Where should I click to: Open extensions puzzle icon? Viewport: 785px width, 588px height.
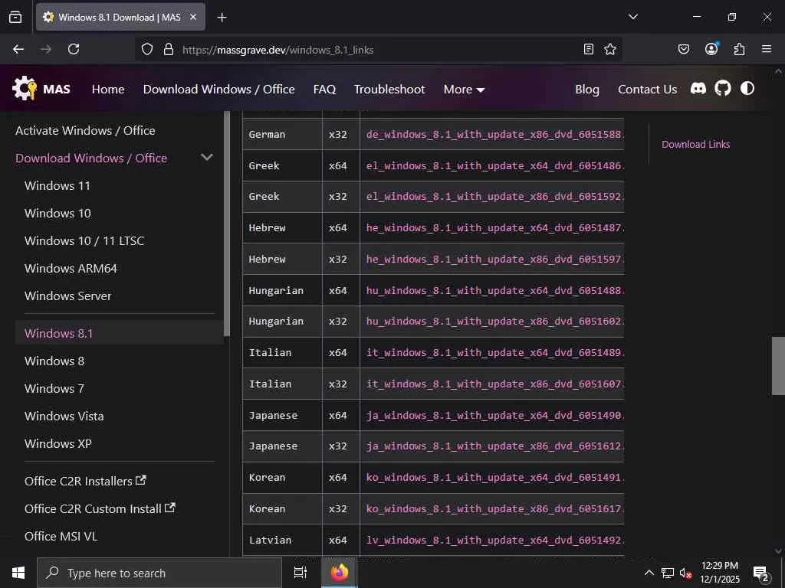coord(739,49)
